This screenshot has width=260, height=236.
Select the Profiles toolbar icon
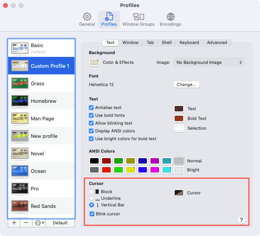pos(109,19)
